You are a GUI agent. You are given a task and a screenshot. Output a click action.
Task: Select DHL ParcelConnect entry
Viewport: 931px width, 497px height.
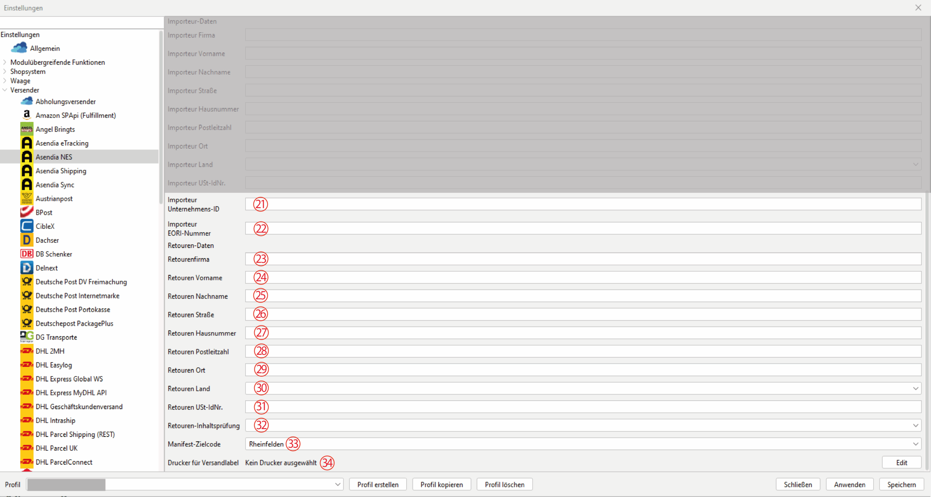coord(64,462)
